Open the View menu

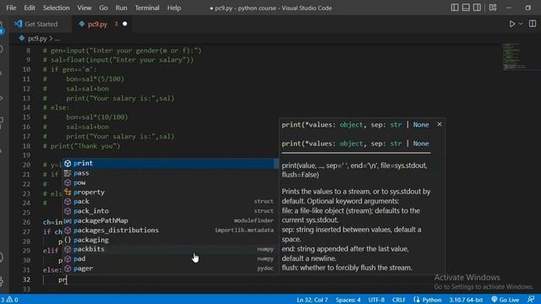click(85, 8)
